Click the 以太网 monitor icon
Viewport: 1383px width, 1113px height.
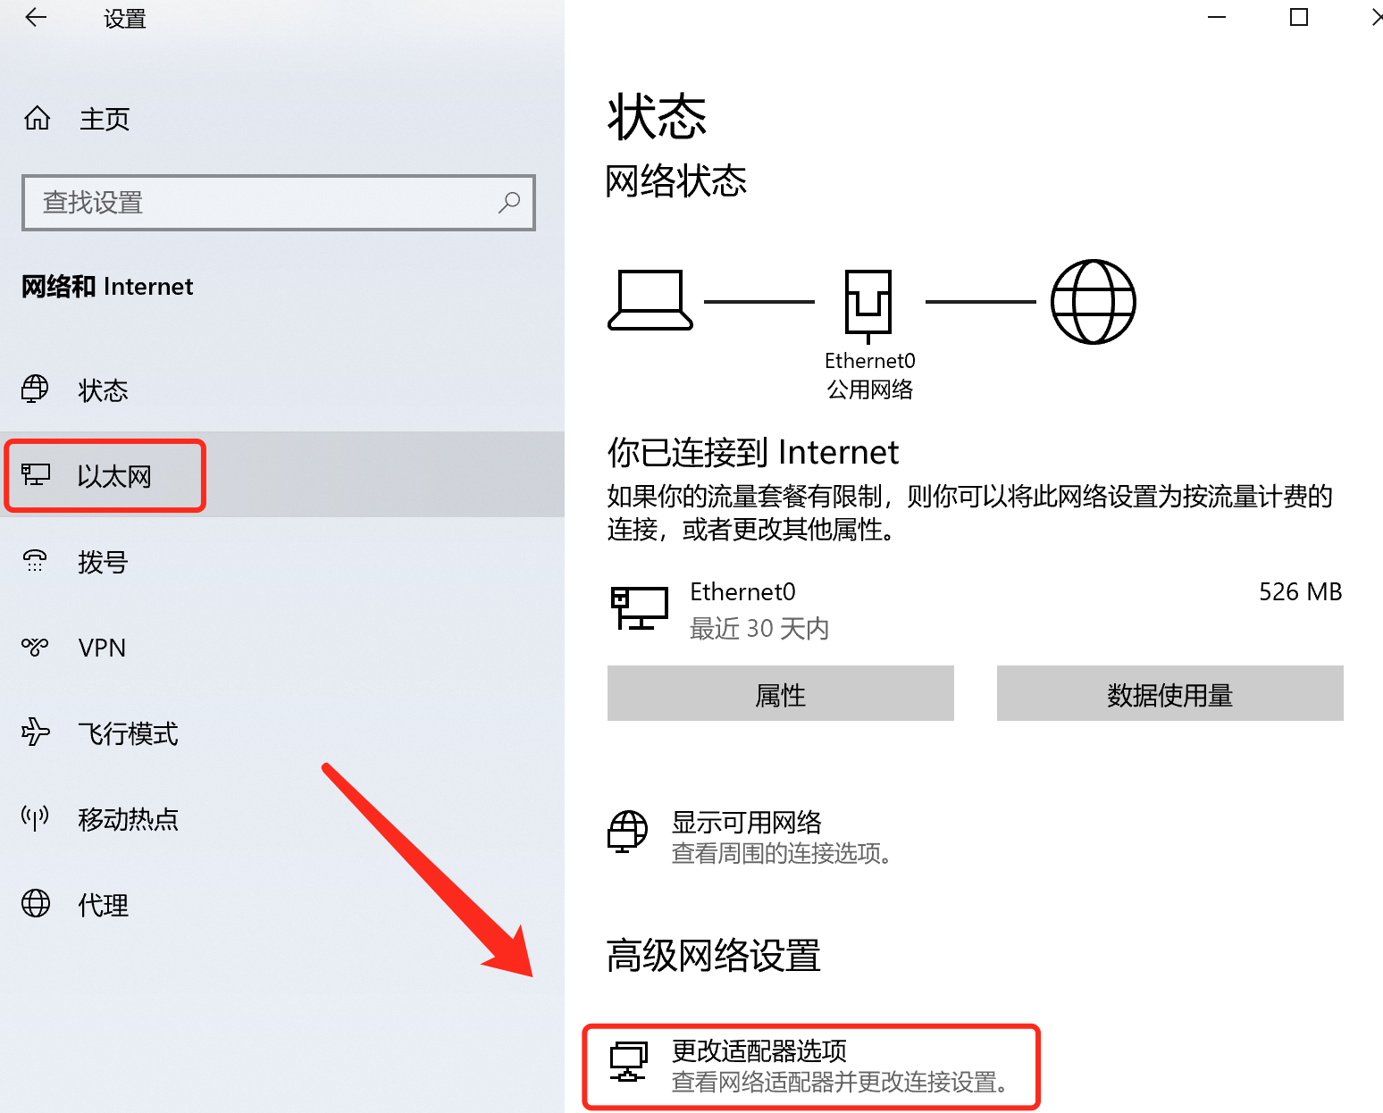(x=36, y=475)
